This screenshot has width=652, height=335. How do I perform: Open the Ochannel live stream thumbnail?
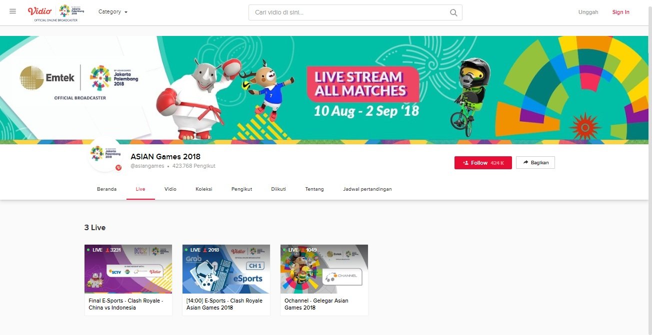324,269
